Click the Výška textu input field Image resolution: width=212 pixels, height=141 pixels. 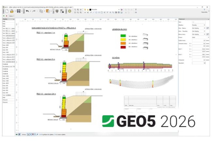pos(199,40)
